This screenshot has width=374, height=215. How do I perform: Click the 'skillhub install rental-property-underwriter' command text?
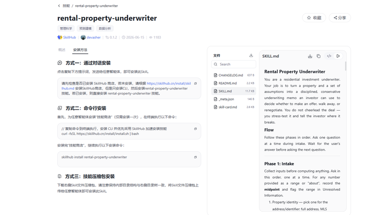point(94,157)
